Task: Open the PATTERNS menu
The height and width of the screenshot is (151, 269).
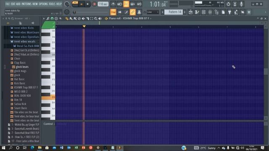Action: [x=26, y=4]
